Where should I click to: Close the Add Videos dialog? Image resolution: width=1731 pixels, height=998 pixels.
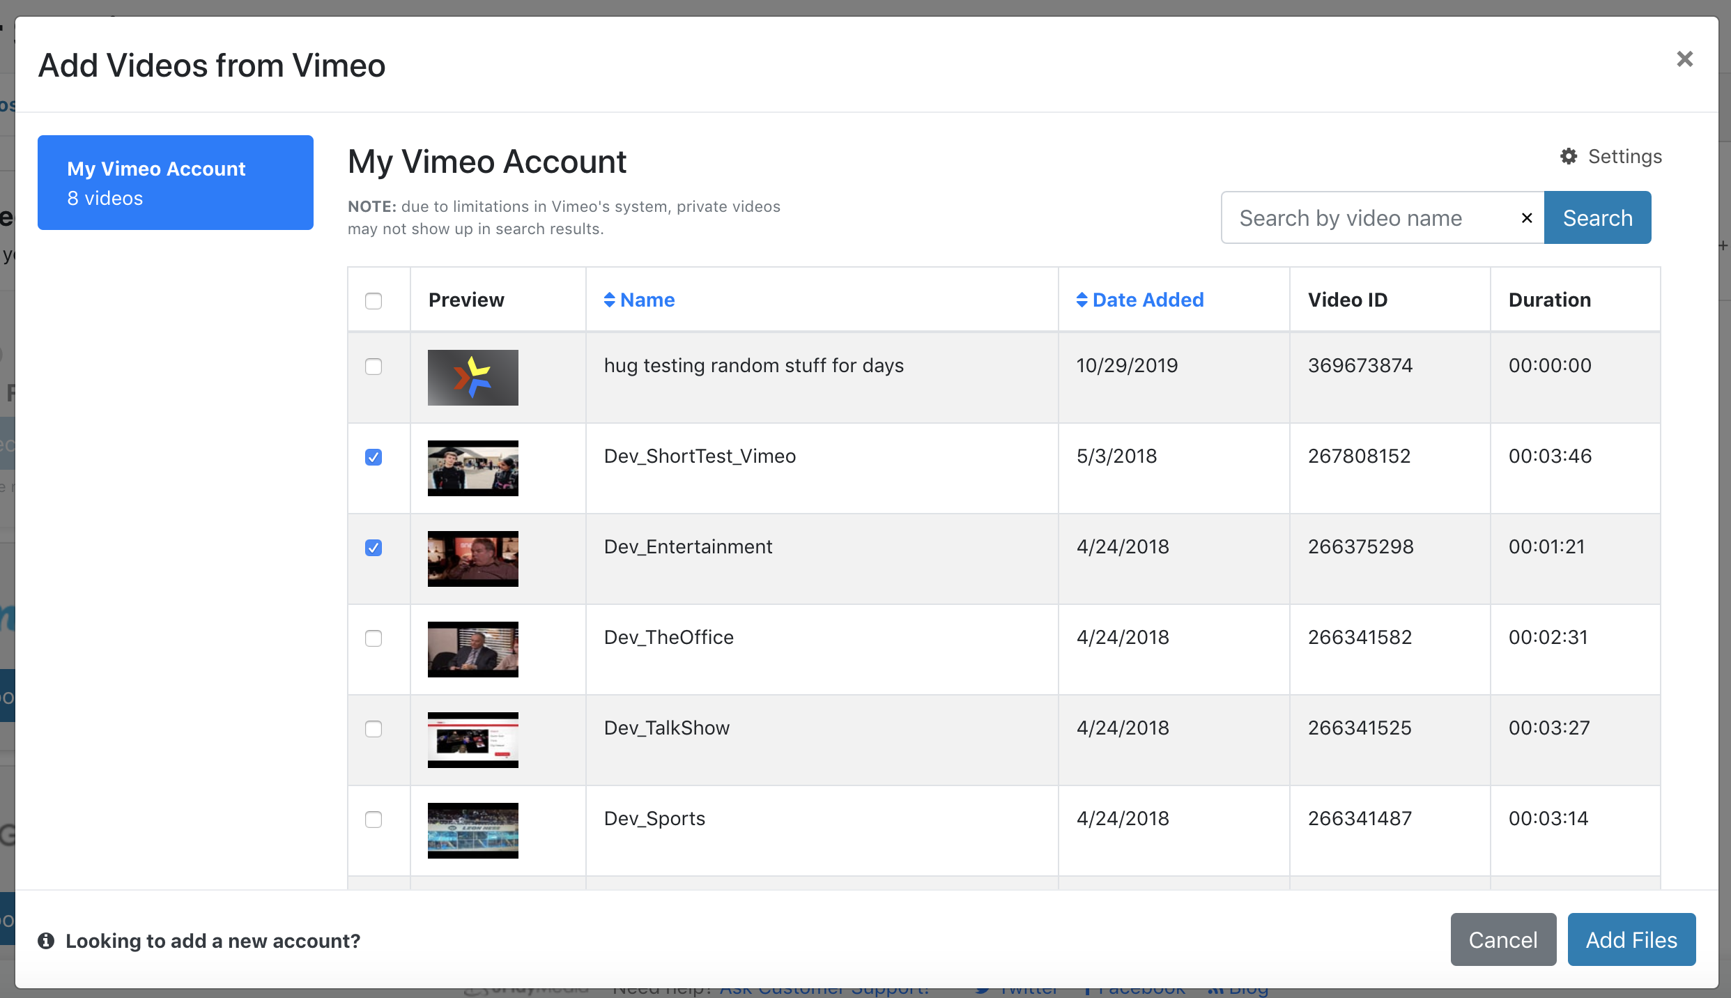1684,59
